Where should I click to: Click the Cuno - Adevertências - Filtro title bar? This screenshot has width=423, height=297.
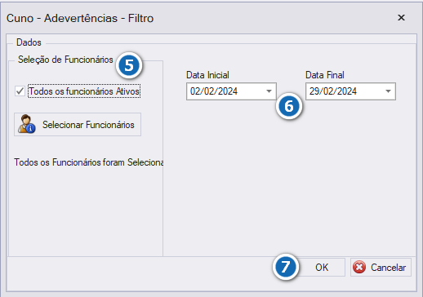pyautogui.click(x=80, y=18)
